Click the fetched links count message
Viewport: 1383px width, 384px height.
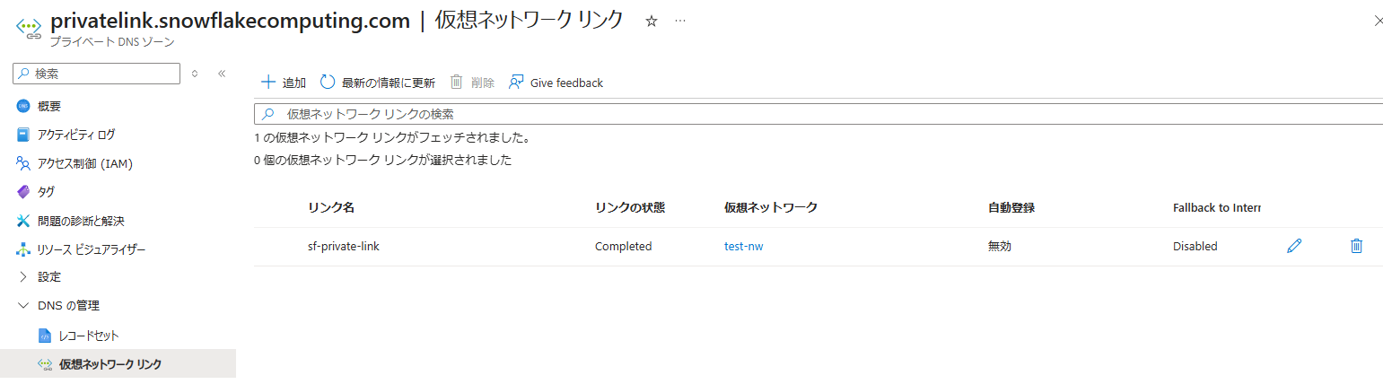point(392,138)
